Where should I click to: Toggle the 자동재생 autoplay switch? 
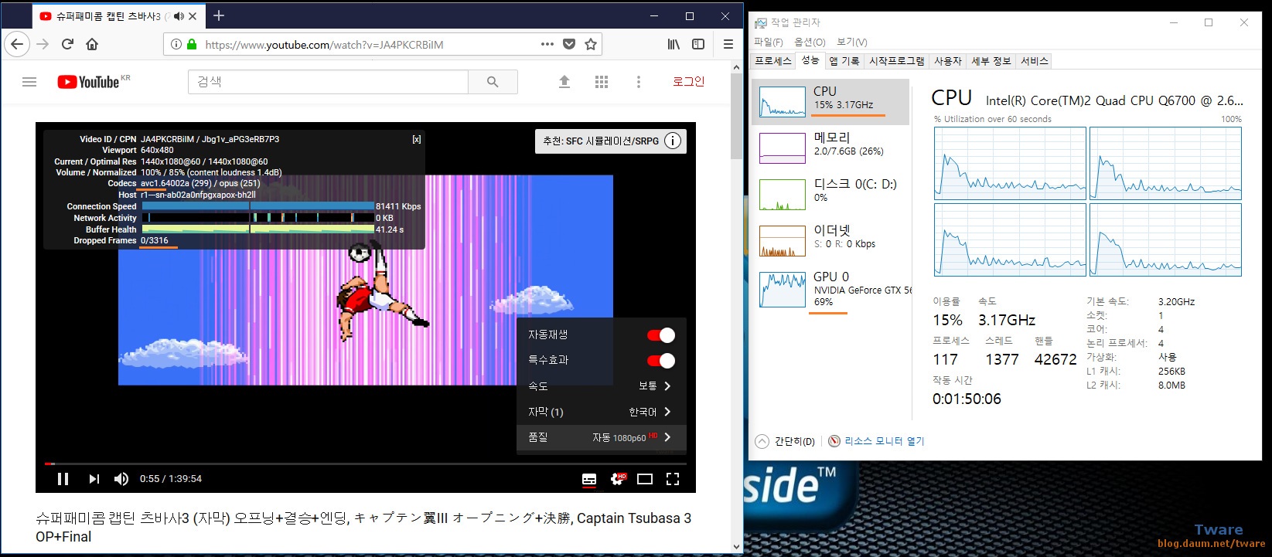tap(660, 335)
